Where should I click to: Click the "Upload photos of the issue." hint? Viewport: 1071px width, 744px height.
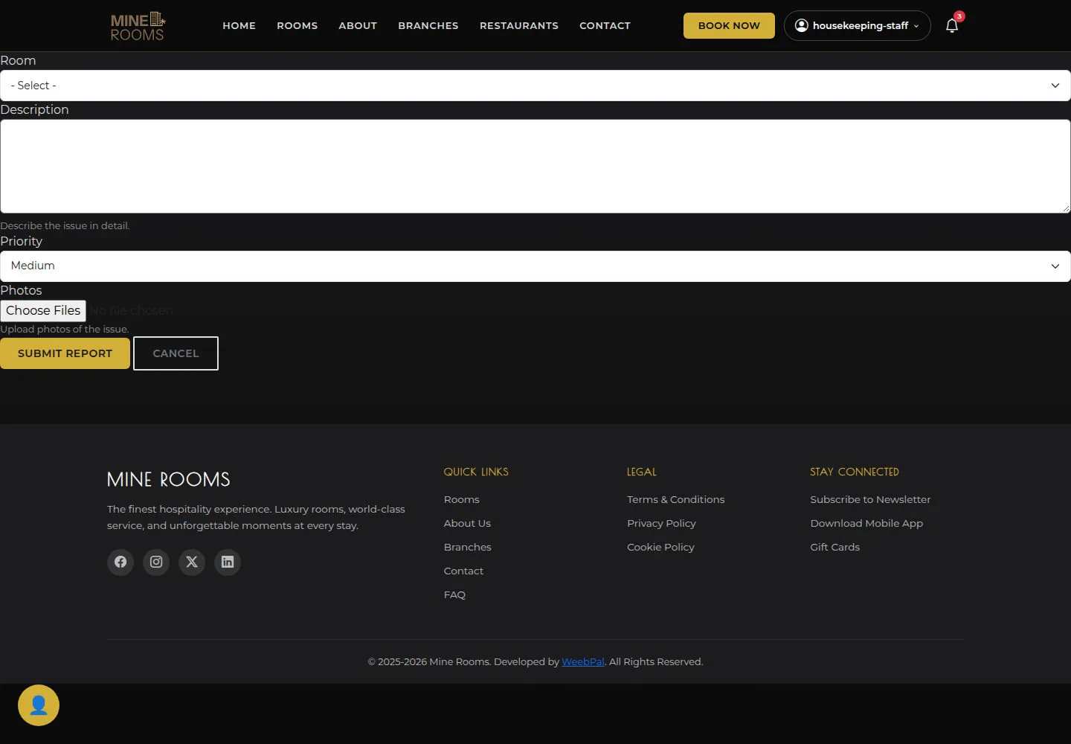[x=65, y=329]
